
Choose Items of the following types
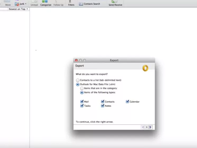[x=82, y=93]
